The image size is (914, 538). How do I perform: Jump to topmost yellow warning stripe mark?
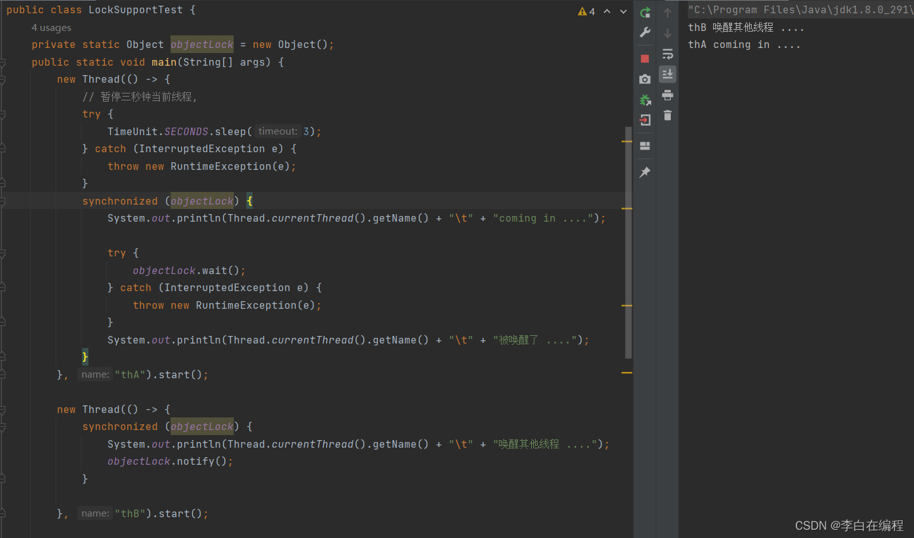627,141
